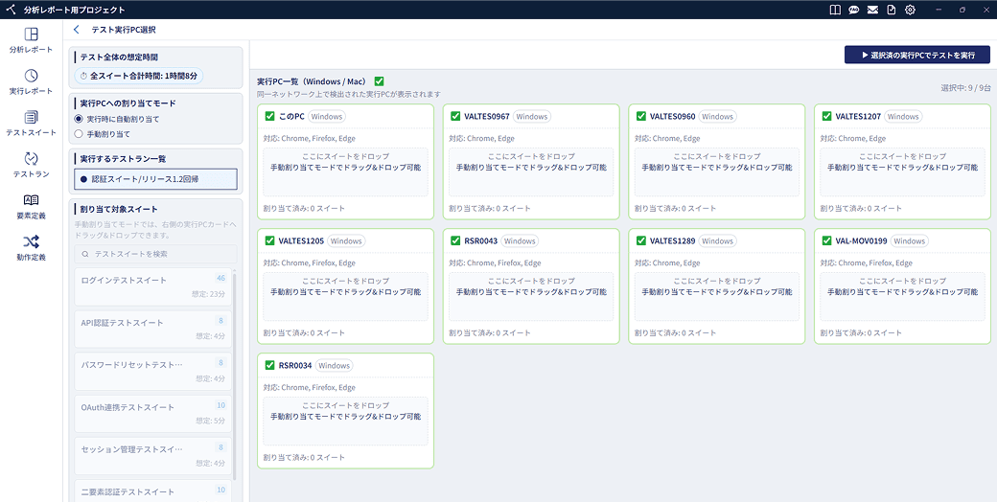Select 認証スイート/リリース1.2回帰 test run

(155, 179)
